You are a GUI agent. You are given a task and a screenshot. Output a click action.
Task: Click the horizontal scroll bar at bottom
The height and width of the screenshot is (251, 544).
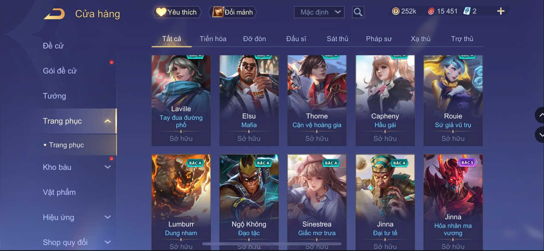coord(272,244)
